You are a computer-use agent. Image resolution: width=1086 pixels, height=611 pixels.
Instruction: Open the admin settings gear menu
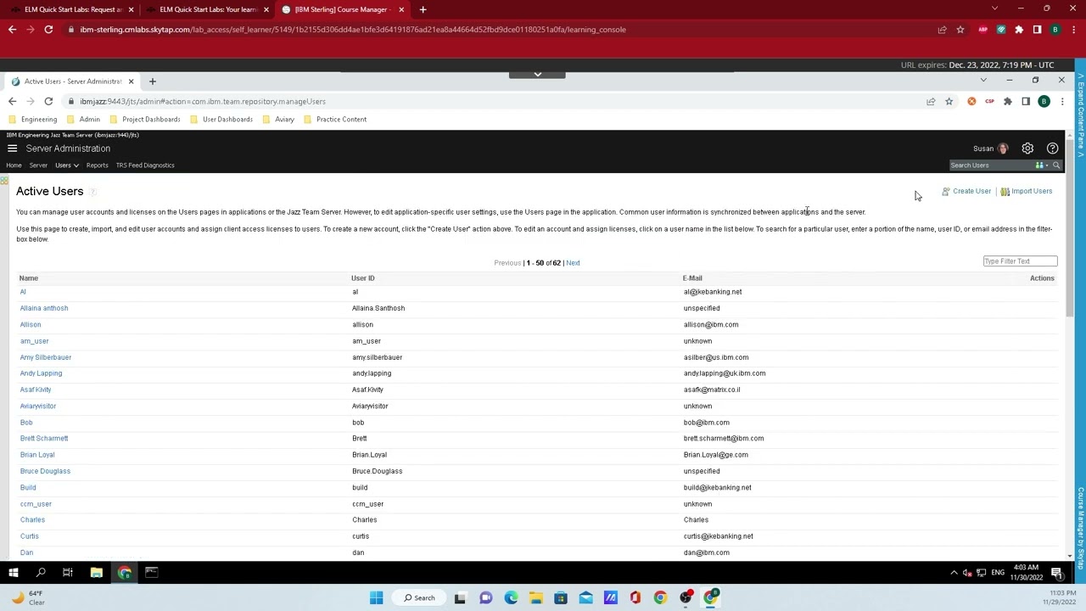(1027, 149)
